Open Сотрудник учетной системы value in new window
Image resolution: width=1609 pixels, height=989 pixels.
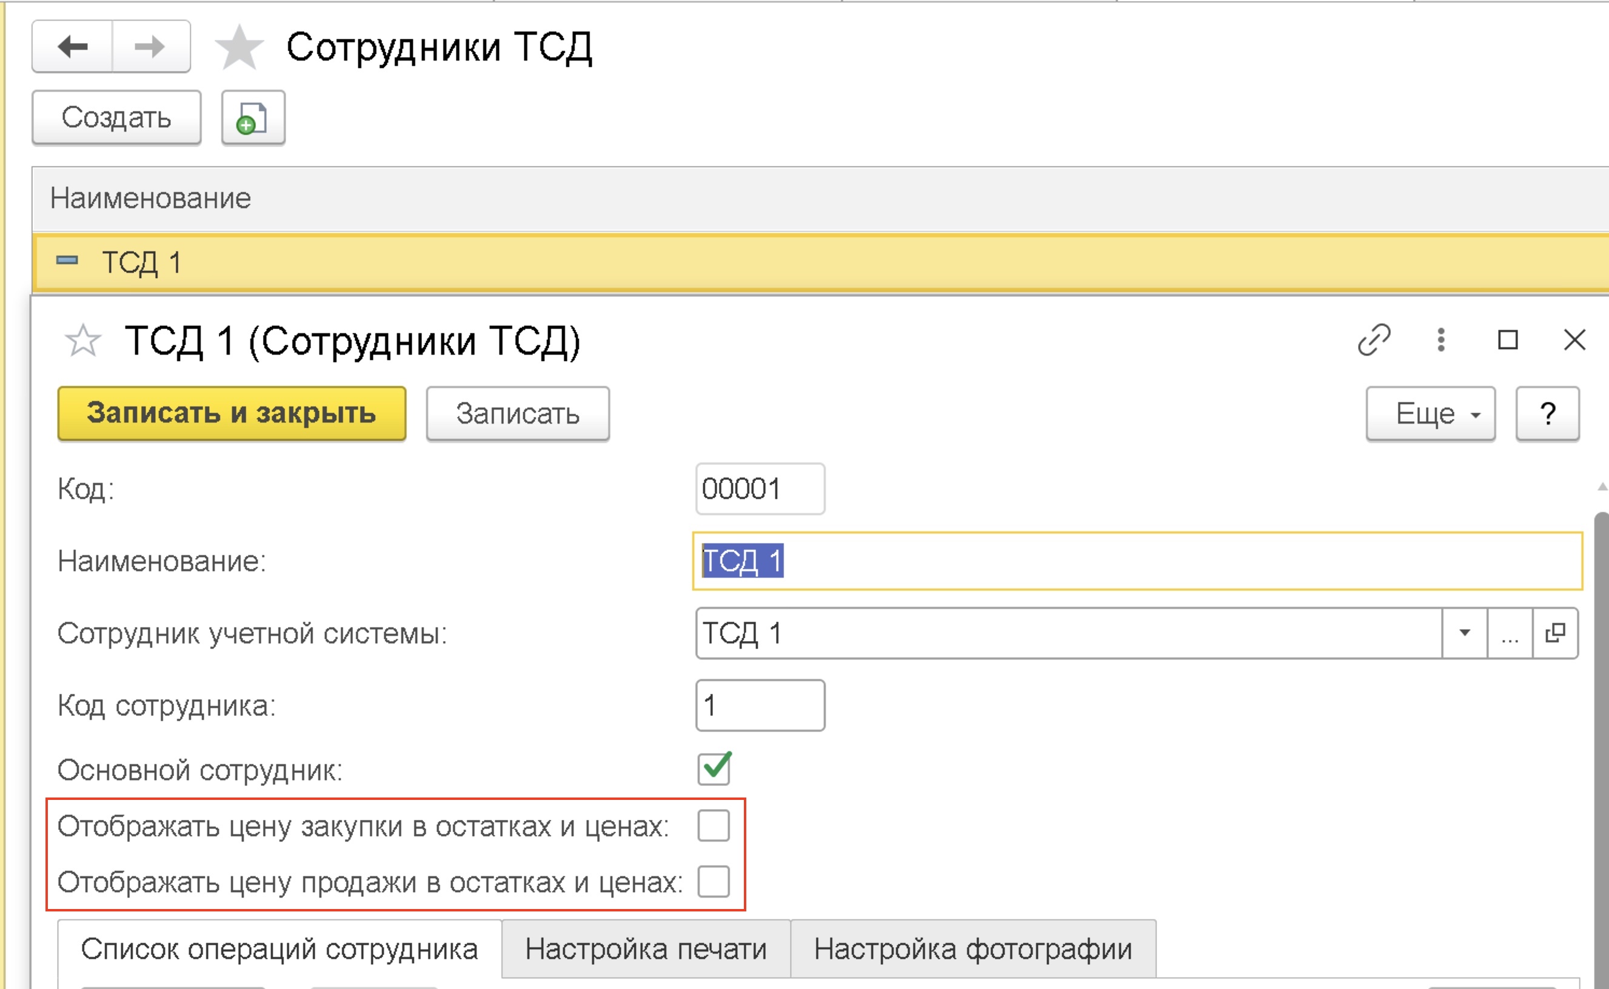coord(1554,633)
